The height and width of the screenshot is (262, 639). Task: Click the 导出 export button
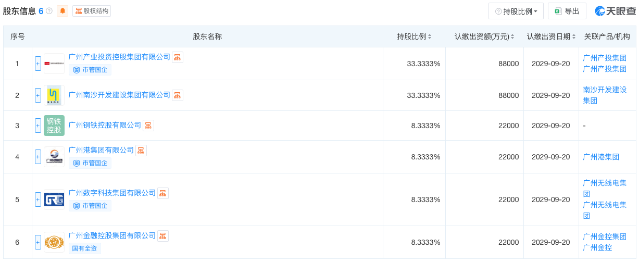[x=567, y=11]
